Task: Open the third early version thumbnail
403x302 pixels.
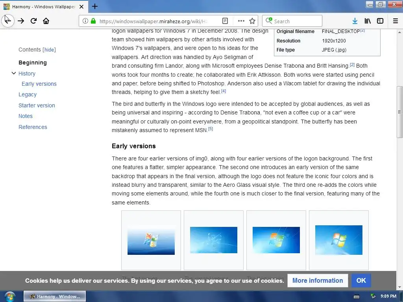Action: tap(276, 240)
